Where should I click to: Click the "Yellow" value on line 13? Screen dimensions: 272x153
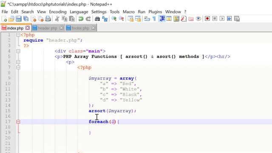pyautogui.click(x=131, y=100)
